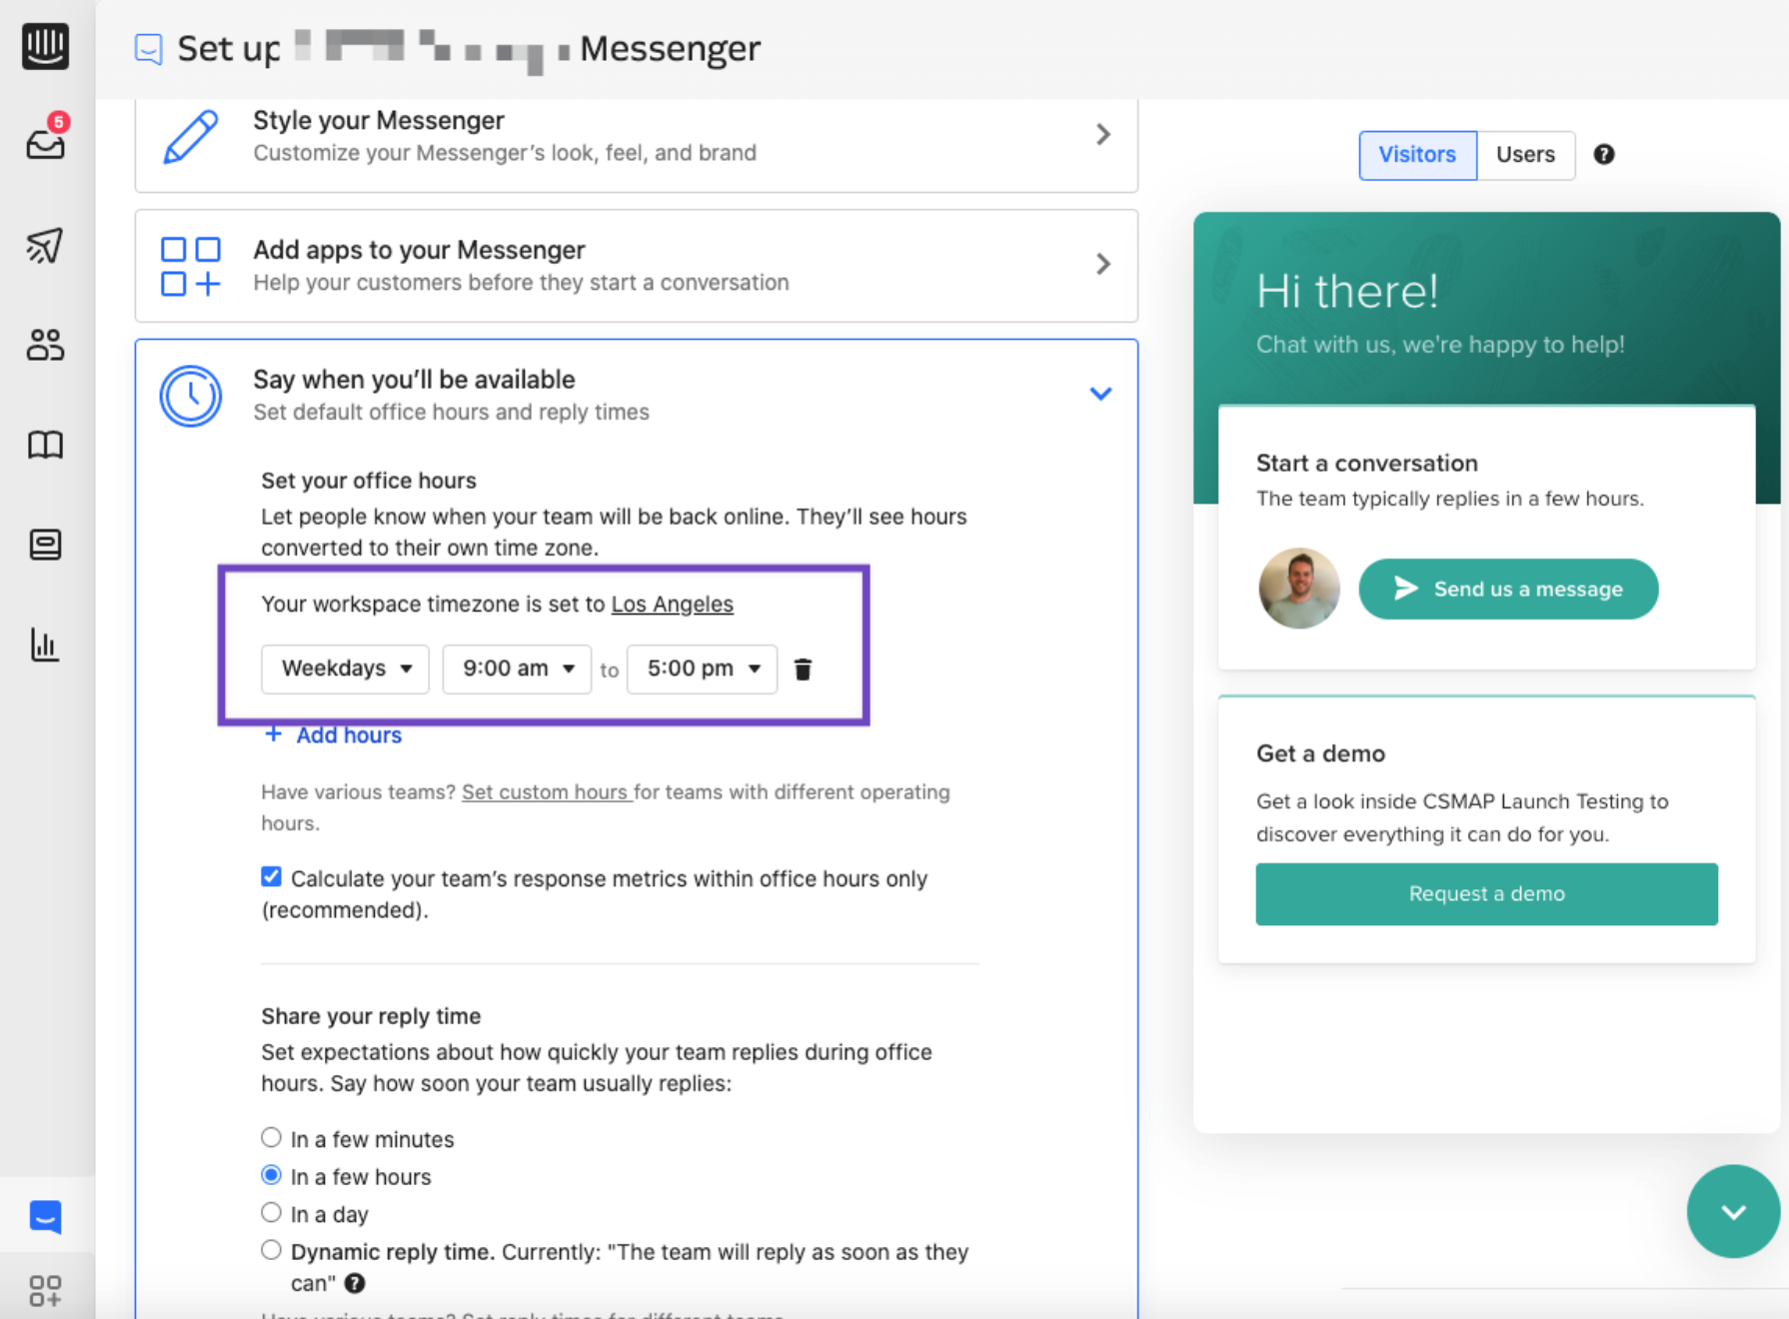The width and height of the screenshot is (1789, 1319).
Task: Click the help icon after Dynamic reply time
Action: 355,1283
